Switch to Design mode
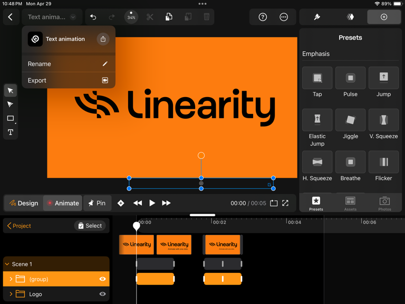This screenshot has height=304, width=405. (x=24, y=203)
